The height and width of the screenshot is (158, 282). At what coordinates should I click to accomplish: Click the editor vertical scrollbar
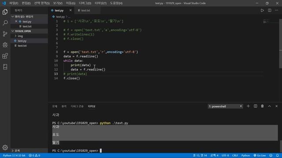point(280,43)
